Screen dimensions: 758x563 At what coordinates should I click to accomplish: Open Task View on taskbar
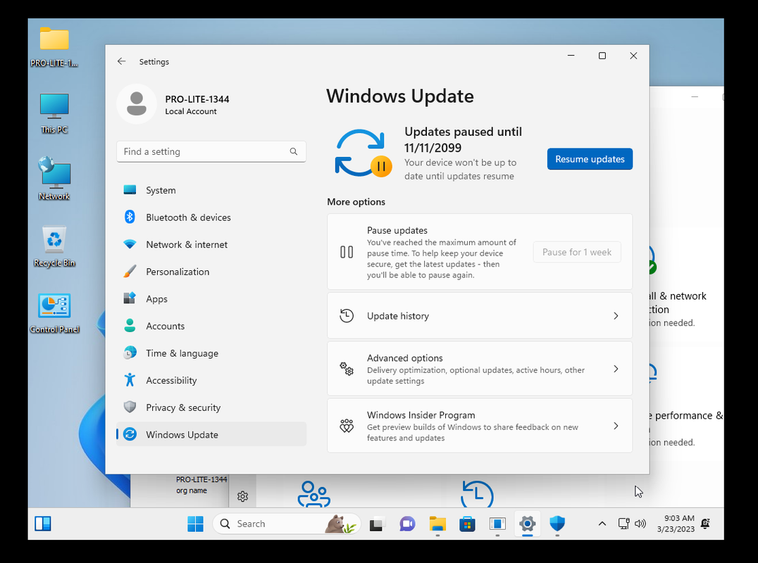tap(377, 524)
